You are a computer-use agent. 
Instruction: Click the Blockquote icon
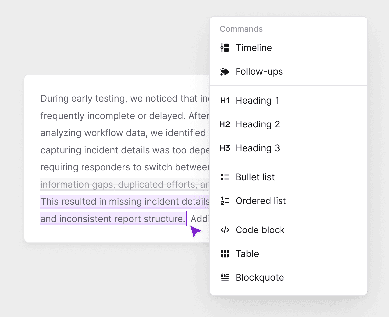point(225,277)
